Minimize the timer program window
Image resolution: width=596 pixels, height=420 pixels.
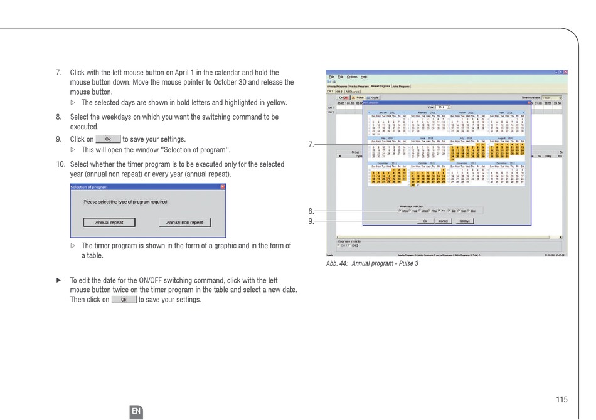(557, 71)
